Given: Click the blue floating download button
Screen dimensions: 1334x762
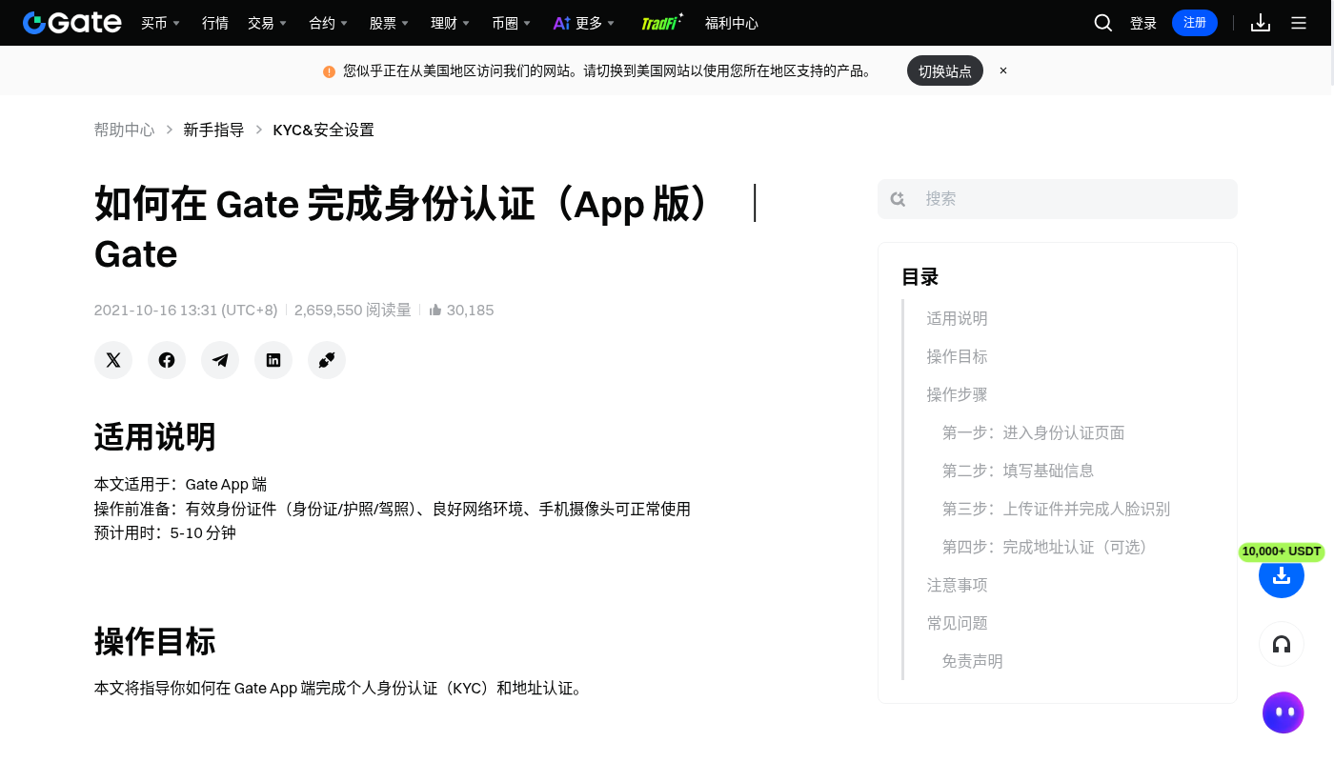Looking at the screenshot, I should pos(1282,575).
